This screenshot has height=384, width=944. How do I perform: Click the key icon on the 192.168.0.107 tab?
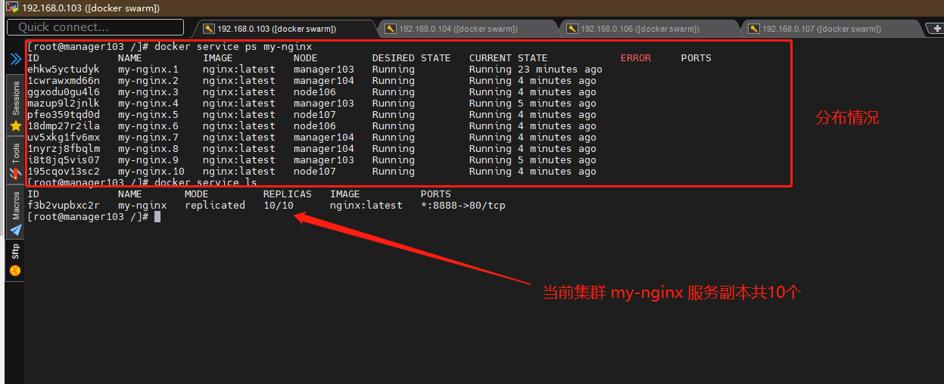(753, 29)
